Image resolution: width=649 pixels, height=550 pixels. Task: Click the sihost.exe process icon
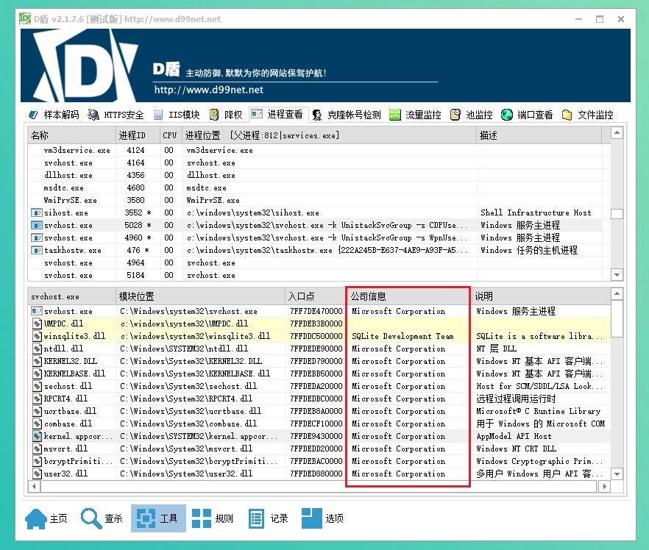[37, 213]
